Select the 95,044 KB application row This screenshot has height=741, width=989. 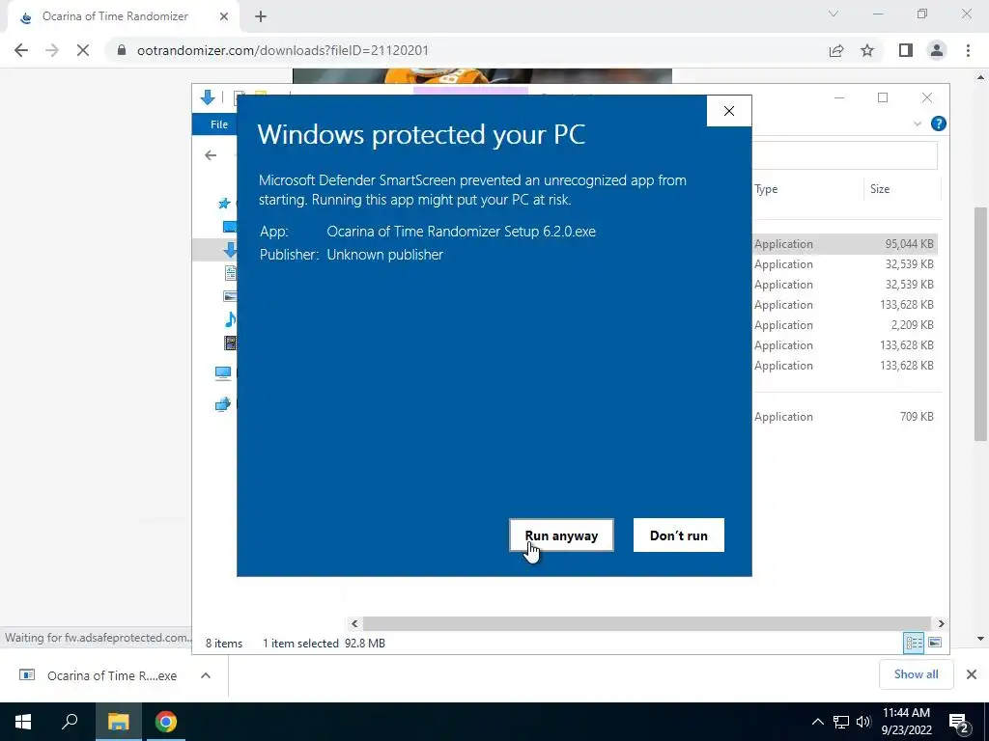tap(844, 244)
